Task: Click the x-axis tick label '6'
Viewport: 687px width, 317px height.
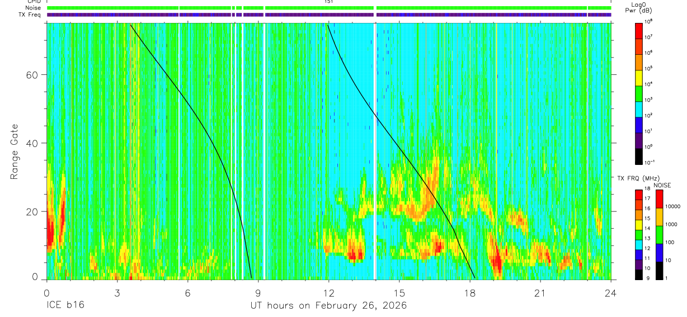Action: click(187, 294)
